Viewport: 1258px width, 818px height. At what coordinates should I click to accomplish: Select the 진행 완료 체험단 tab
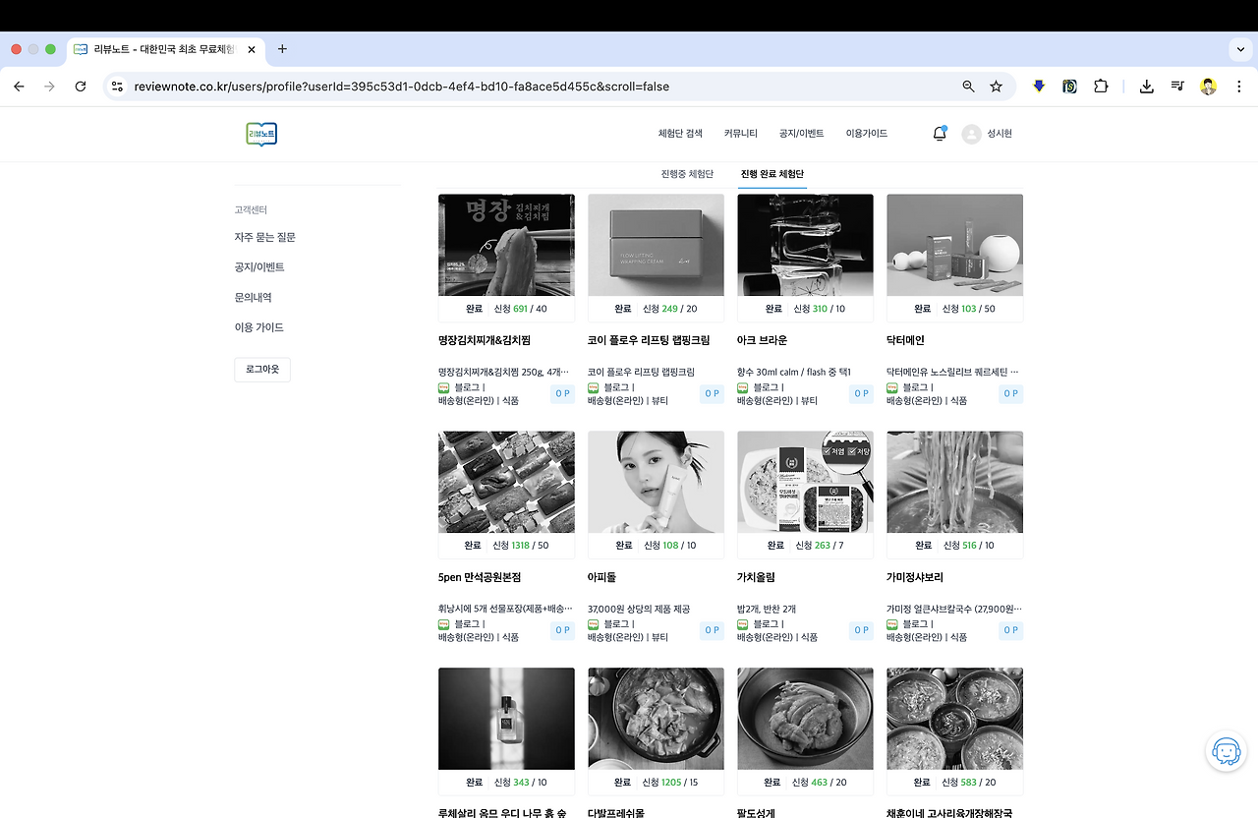click(x=772, y=174)
